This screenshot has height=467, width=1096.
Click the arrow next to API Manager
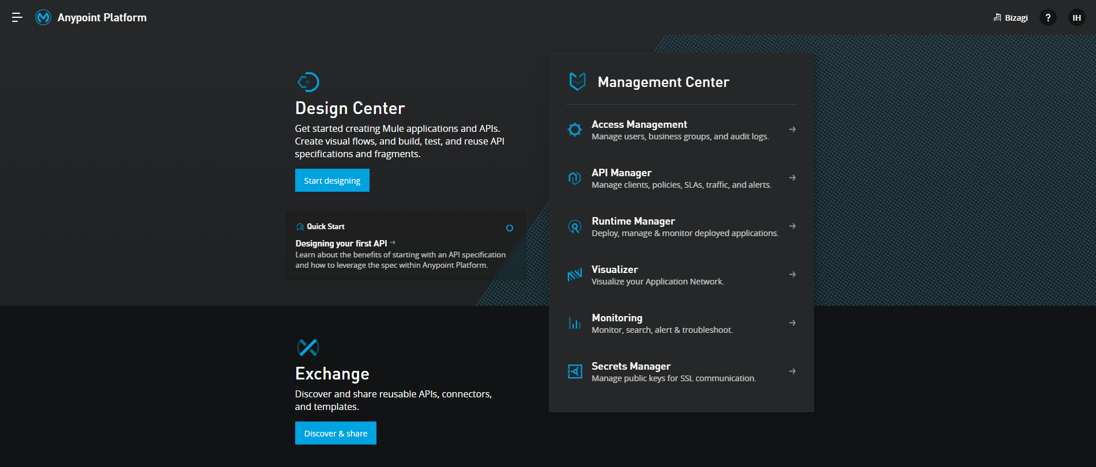pyautogui.click(x=792, y=178)
